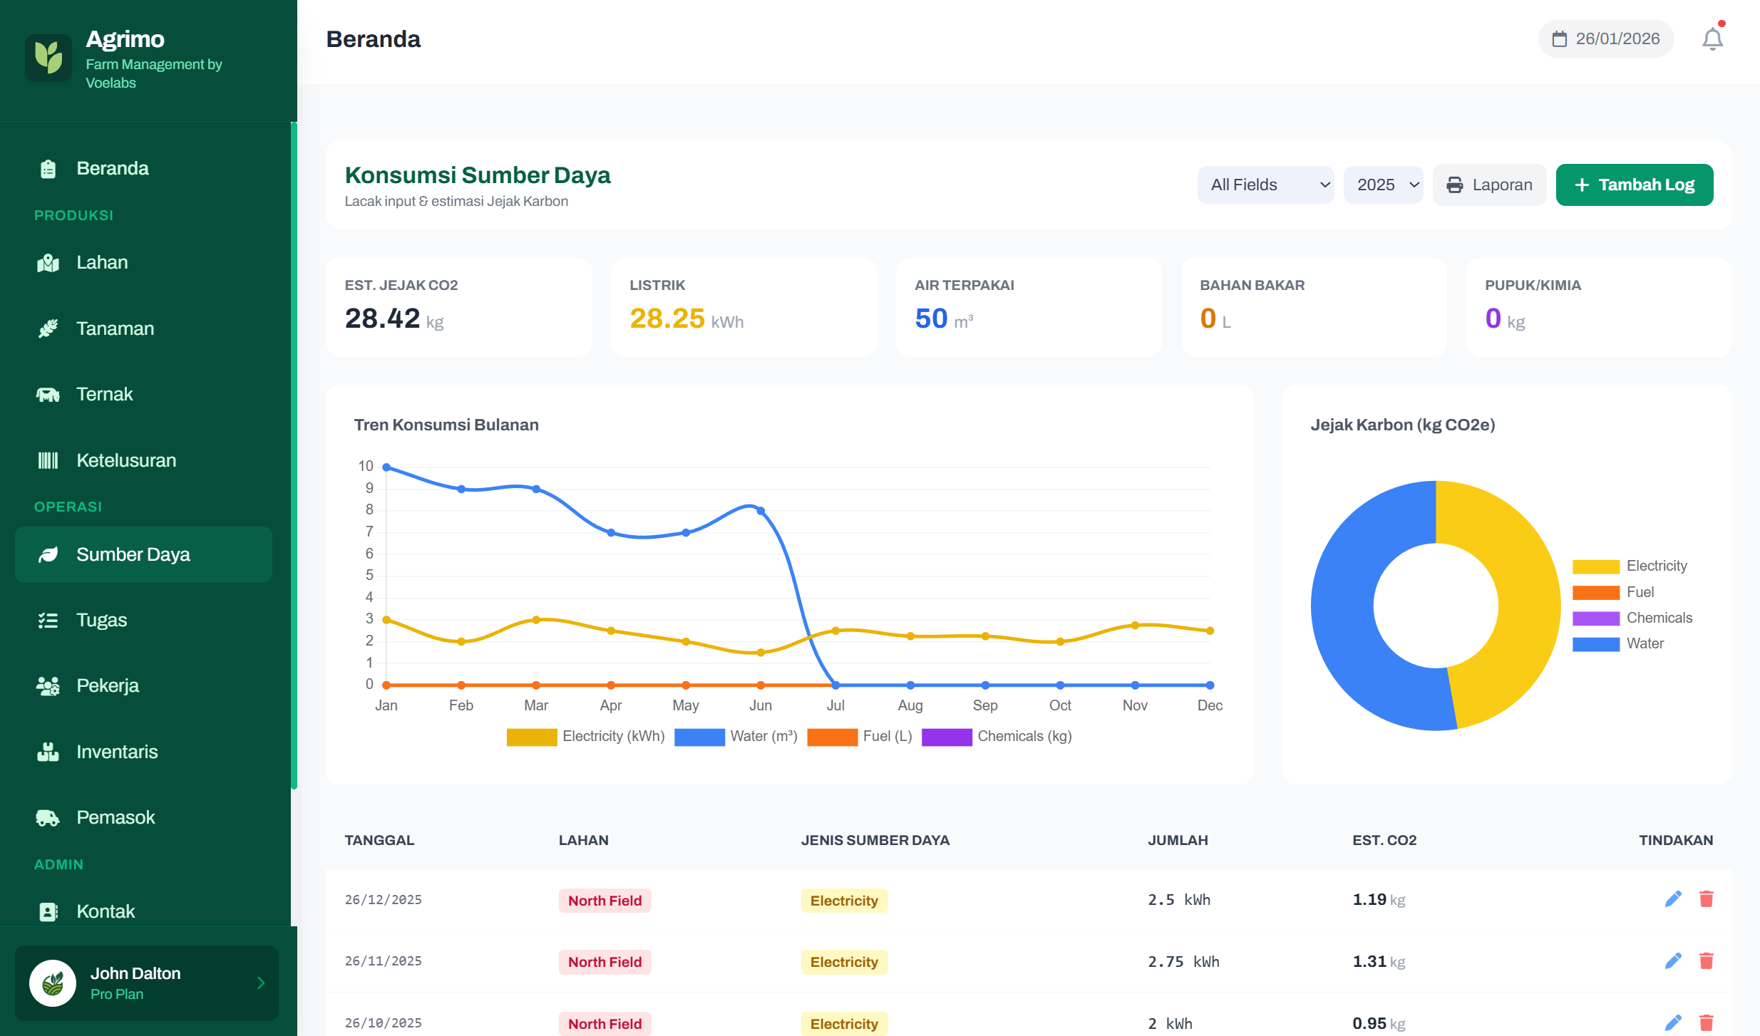The width and height of the screenshot is (1760, 1036).
Task: Hide Water series from line chart legend
Action: pos(736,736)
